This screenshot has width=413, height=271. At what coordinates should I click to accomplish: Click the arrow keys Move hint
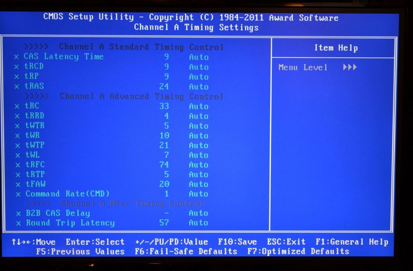34,242
